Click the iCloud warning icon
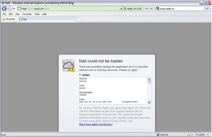Viewport: 212px width, 137px height. [x=69, y=65]
